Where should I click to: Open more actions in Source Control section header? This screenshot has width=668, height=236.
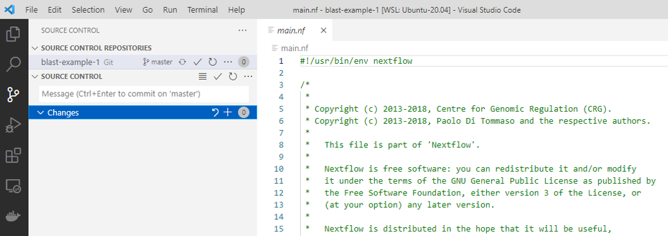coord(248,77)
